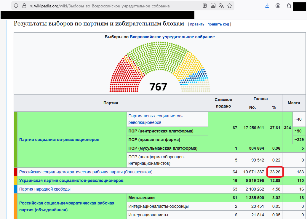The height and width of the screenshot is (219, 307).
Task: Click the 'Партия' column header
Action: pyautogui.click(x=111, y=103)
